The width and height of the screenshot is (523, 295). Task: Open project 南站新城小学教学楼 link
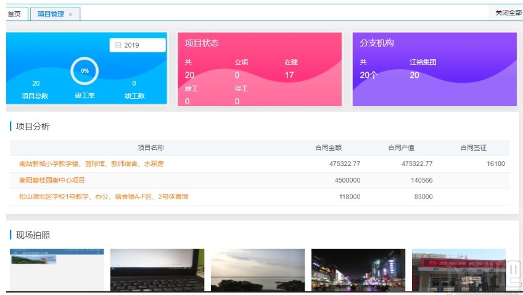(x=91, y=164)
